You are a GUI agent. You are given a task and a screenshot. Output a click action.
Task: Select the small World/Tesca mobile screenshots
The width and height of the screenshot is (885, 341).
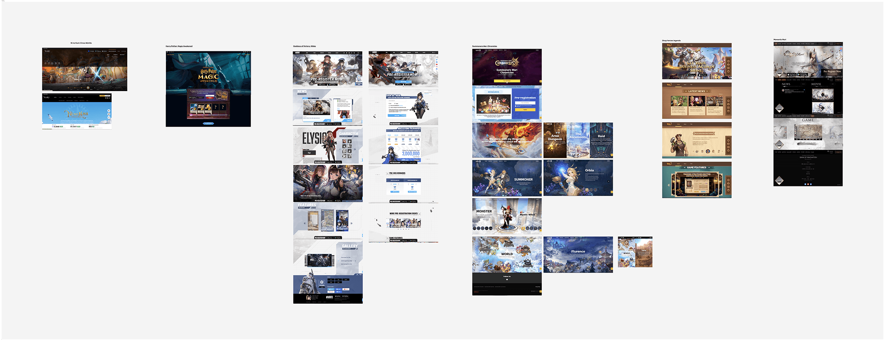(x=635, y=252)
